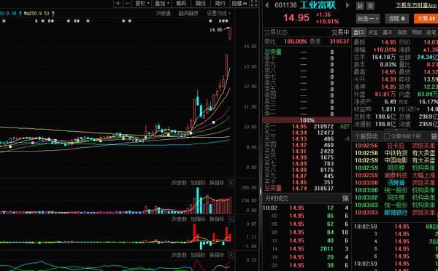
Task: Go to previous stock with left arrow
Action: pos(266,5)
